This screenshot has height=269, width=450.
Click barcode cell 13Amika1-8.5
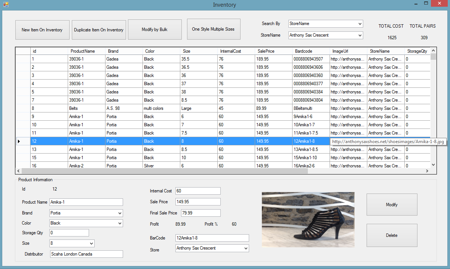tap(311, 149)
